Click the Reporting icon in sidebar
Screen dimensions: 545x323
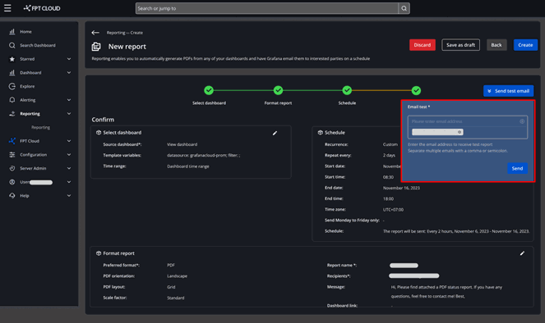pos(12,114)
